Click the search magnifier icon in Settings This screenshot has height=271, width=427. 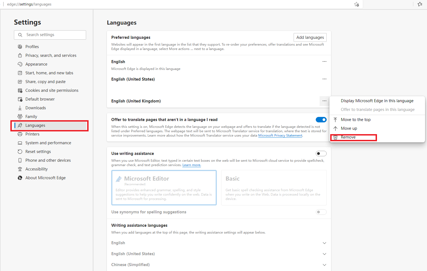pyautogui.click(x=20, y=35)
